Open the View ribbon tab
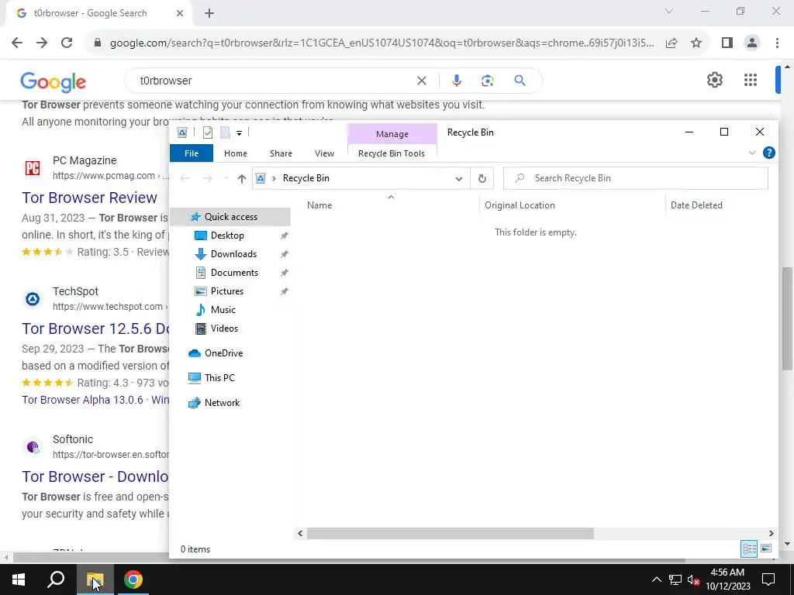 pyautogui.click(x=324, y=153)
